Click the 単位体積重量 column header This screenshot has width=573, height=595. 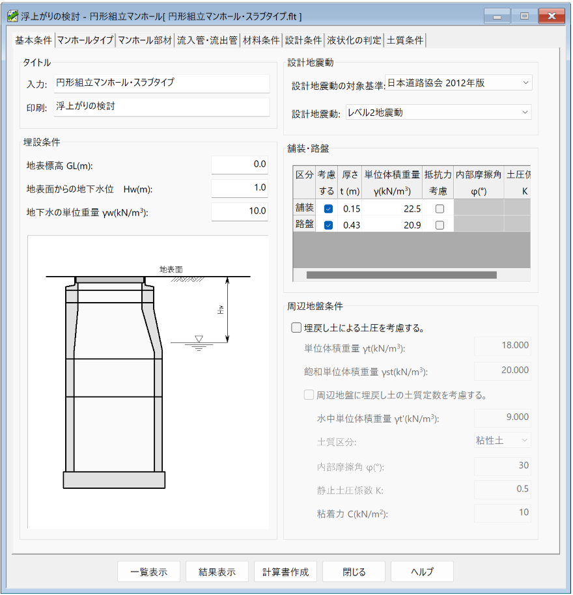pos(392,182)
